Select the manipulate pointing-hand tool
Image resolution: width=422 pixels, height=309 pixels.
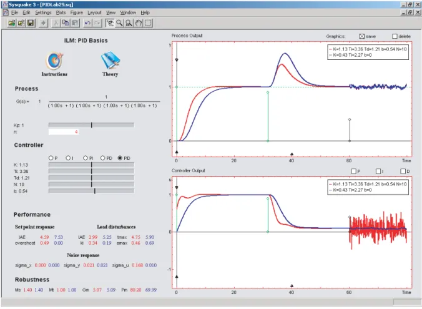click(x=109, y=23)
